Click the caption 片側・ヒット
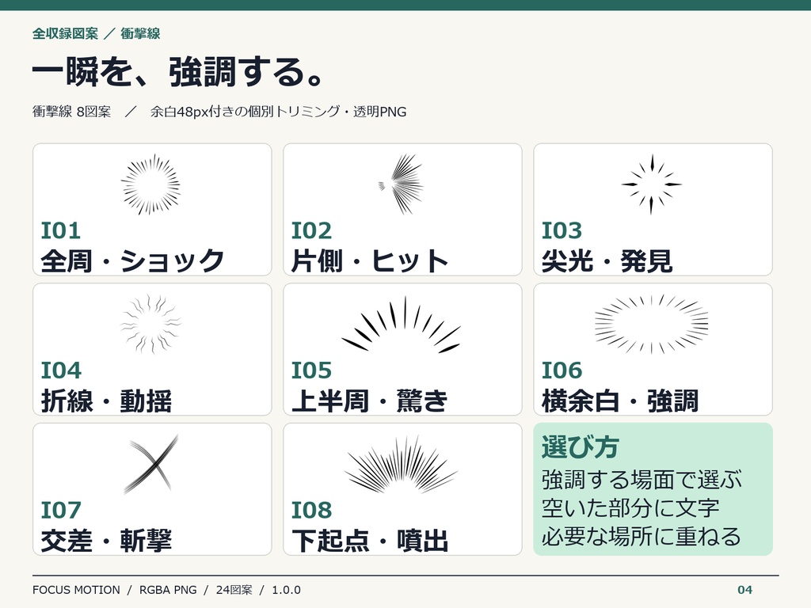 369,260
